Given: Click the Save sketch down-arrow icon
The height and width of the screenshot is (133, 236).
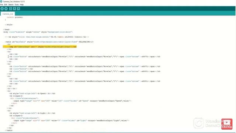Looking at the screenshot, I should tap(18, 9).
